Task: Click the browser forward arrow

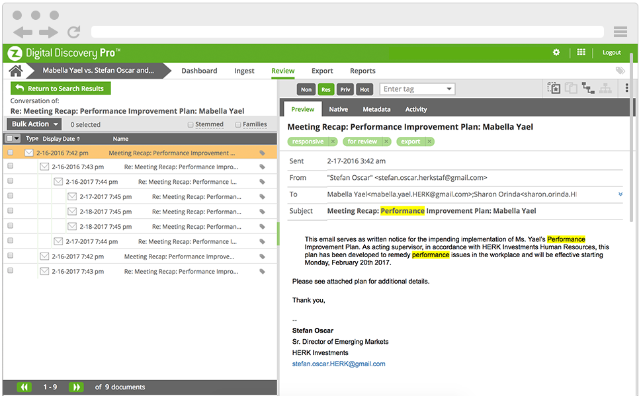Action: tap(49, 32)
